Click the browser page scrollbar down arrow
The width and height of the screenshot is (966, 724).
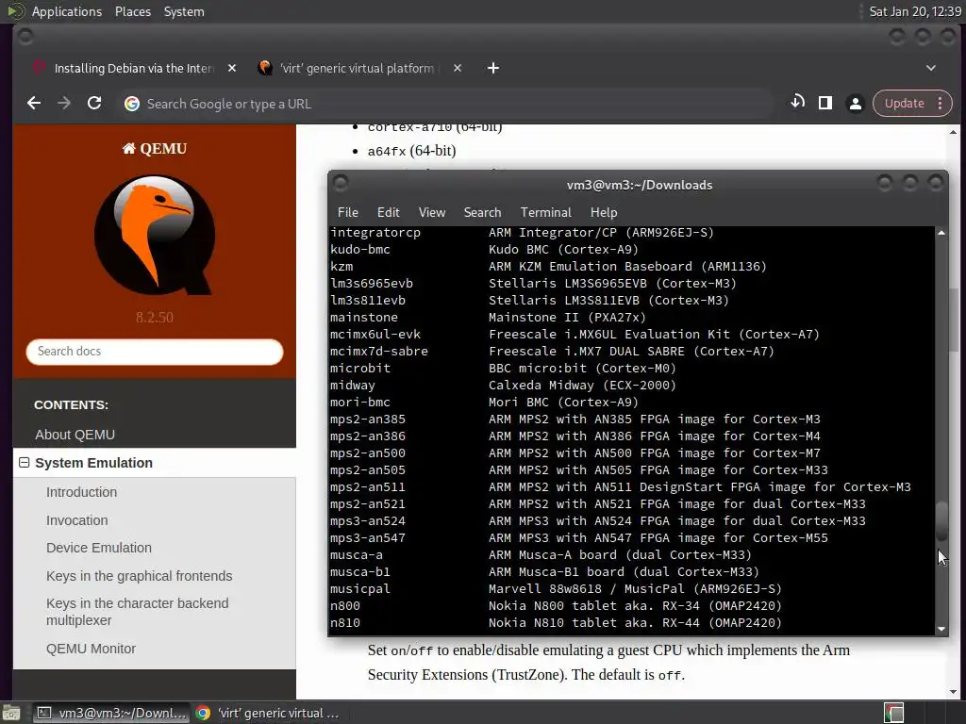click(x=953, y=691)
